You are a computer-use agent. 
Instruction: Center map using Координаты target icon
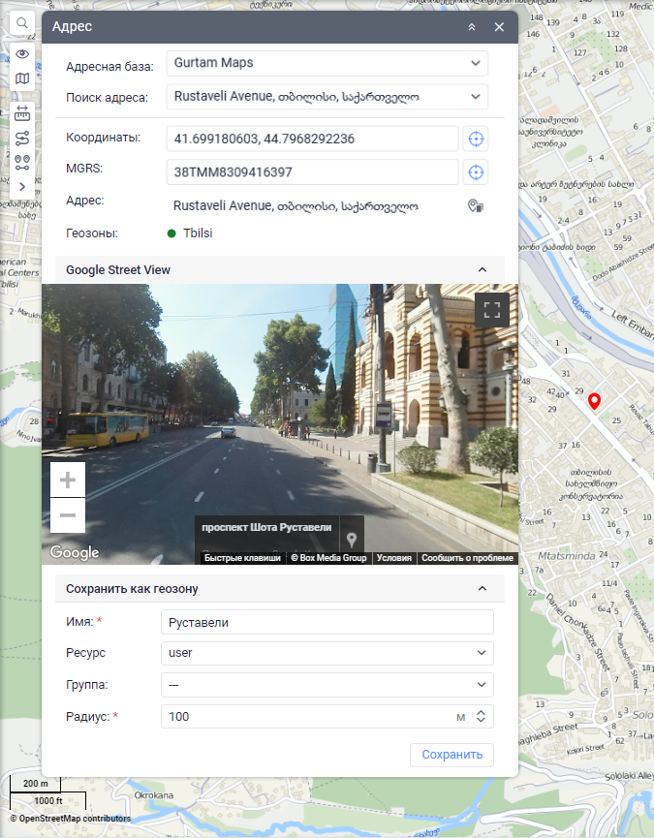tap(475, 139)
